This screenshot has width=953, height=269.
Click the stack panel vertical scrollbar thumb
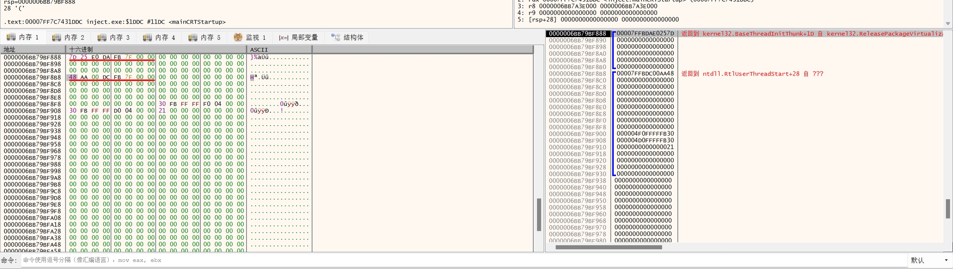coord(948,209)
